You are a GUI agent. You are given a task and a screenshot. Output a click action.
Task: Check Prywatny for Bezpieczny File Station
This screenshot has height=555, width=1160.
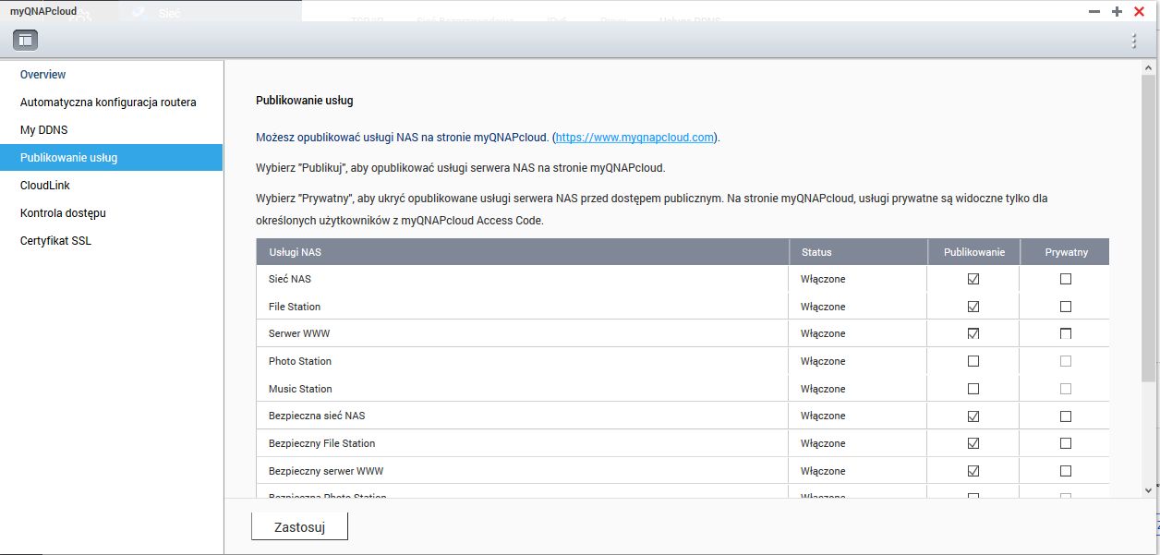click(x=1066, y=443)
